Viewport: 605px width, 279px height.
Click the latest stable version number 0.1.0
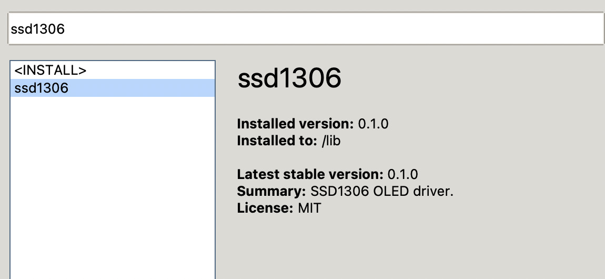click(402, 174)
